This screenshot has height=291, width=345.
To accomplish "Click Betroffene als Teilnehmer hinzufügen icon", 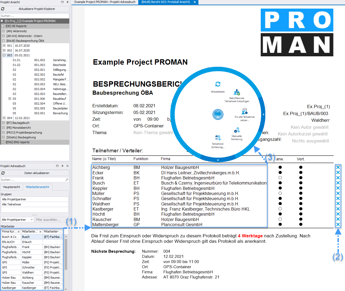I will click(237, 92).
